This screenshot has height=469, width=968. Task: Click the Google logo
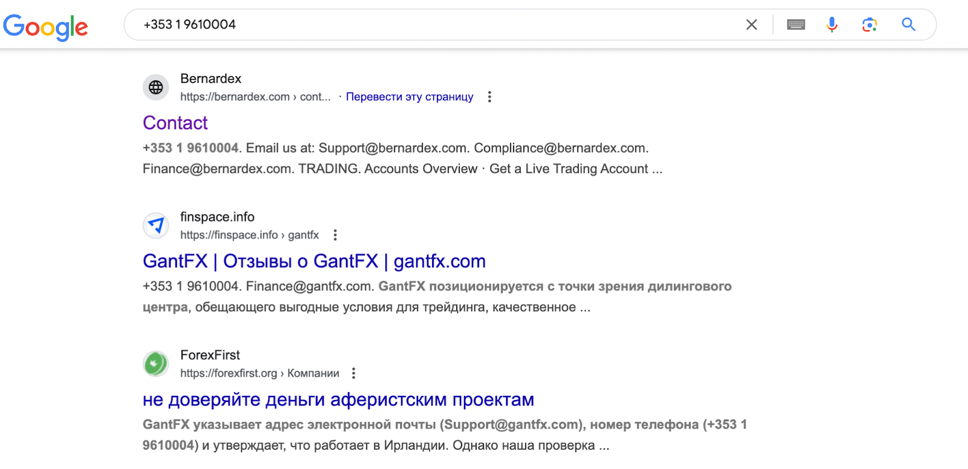tap(45, 26)
